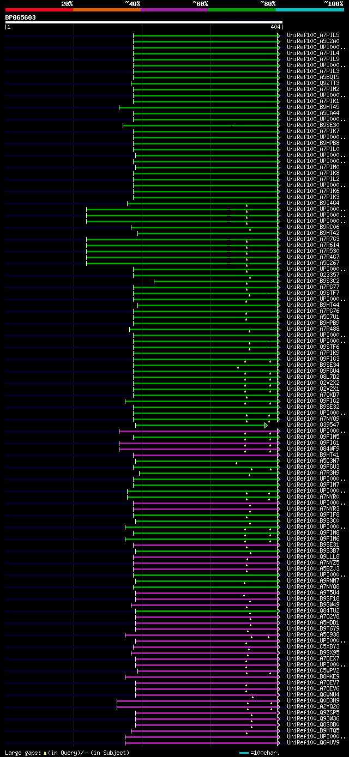Click the UniRef100_A7QKD7 label
This screenshot has height=757, width=349.
tap(313, 395)
